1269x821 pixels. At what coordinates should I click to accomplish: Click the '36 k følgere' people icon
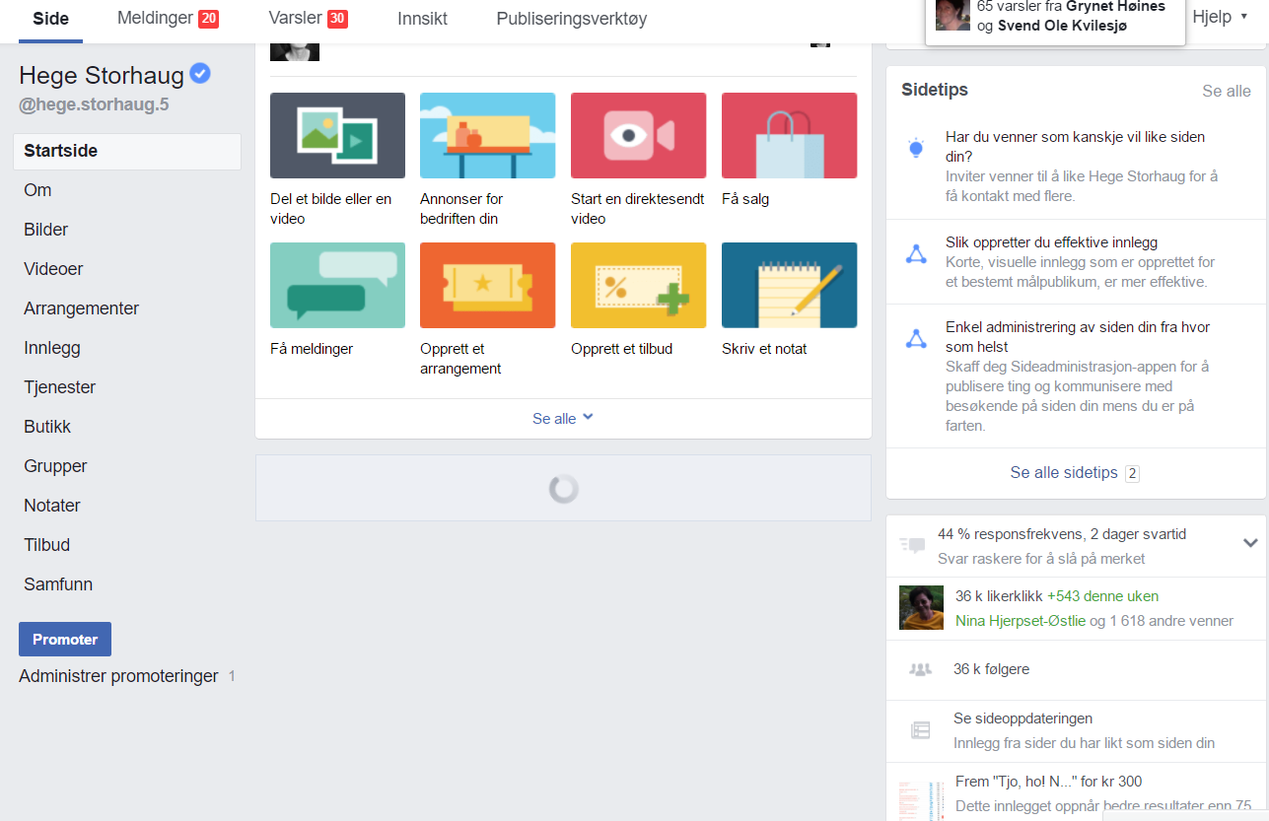click(x=920, y=669)
